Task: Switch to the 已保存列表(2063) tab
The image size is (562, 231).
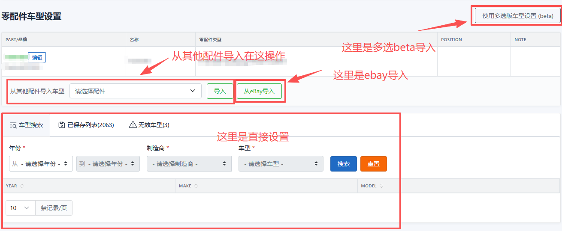Action: tap(86, 125)
